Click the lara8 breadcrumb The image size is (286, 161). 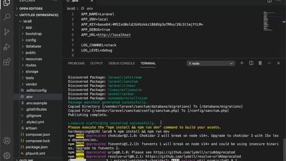click(x=71, y=8)
